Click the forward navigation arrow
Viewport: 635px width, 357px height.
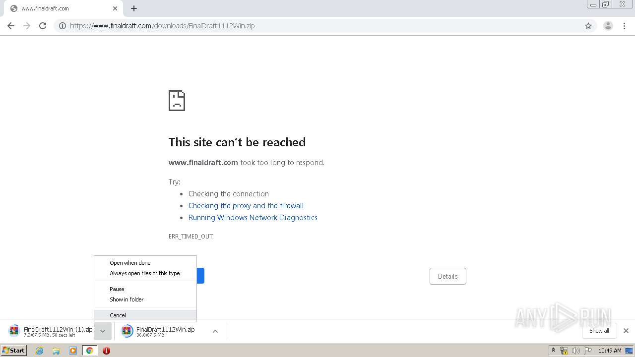[x=27, y=26]
